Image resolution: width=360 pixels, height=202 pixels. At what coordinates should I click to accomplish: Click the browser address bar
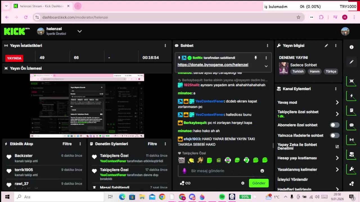pyautogui.click(x=169, y=17)
